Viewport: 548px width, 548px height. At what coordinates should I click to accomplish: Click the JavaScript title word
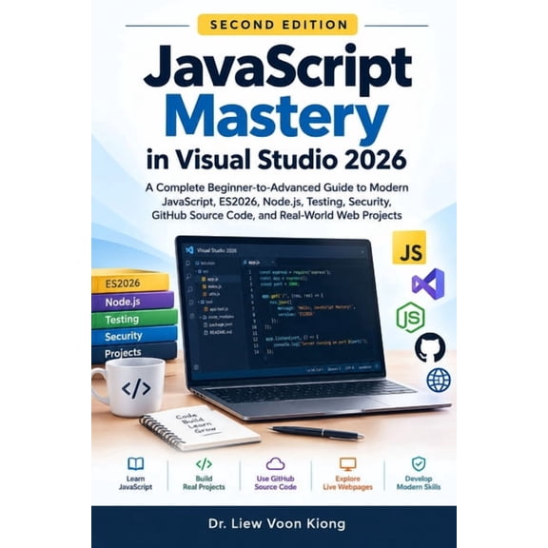[278, 68]
